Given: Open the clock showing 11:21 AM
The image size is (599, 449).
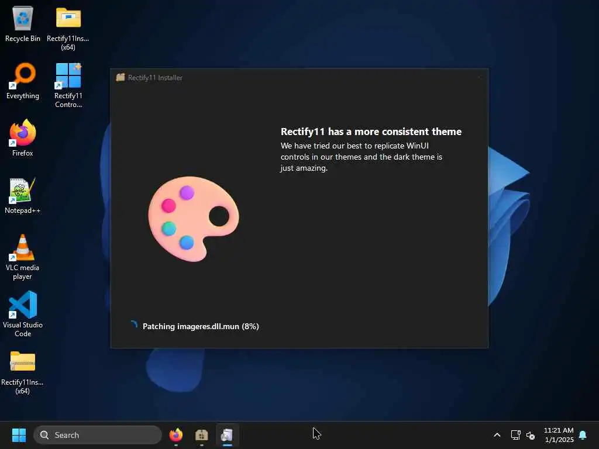Looking at the screenshot, I should (x=559, y=435).
